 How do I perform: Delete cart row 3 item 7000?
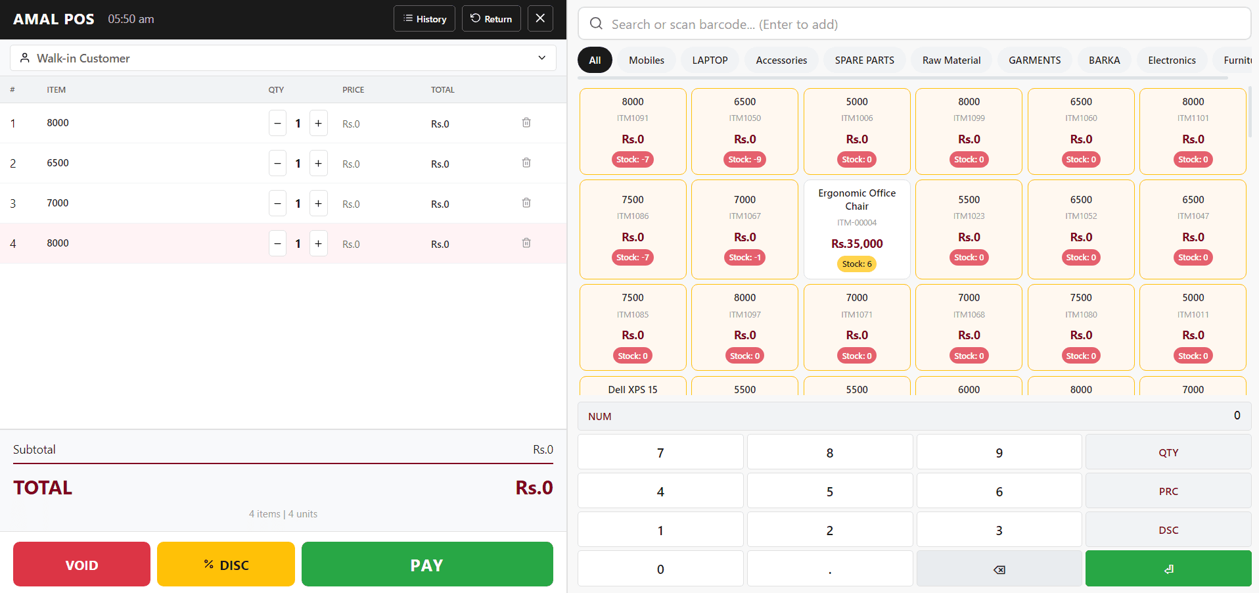[526, 203]
